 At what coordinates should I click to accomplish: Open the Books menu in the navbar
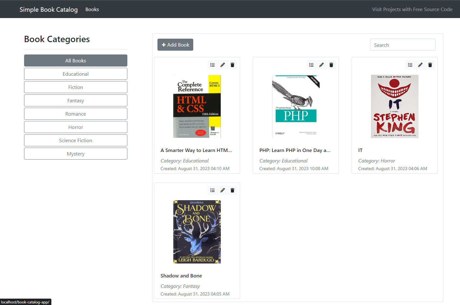(x=92, y=10)
